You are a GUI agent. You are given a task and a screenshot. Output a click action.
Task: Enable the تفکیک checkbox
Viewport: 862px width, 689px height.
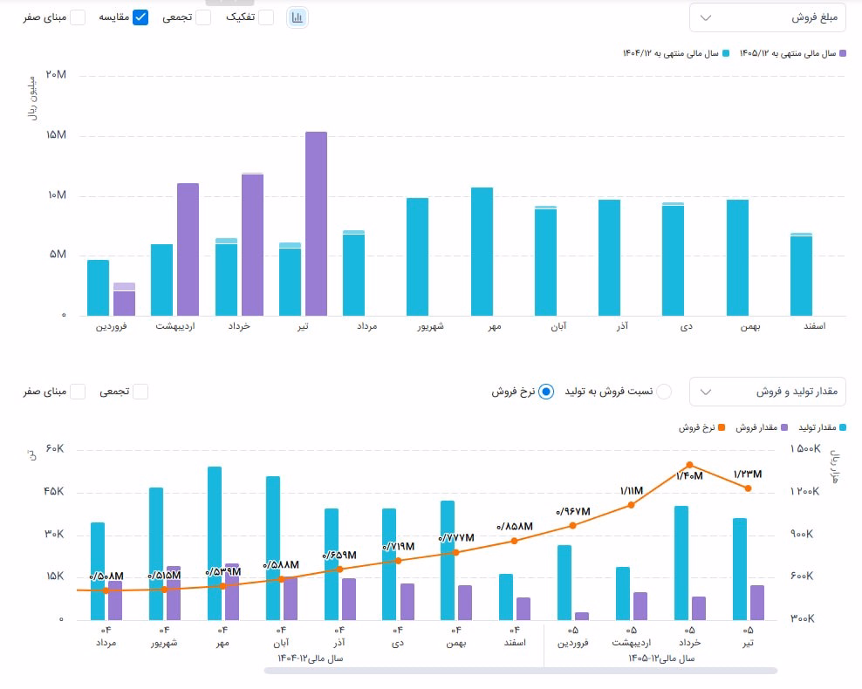click(266, 17)
